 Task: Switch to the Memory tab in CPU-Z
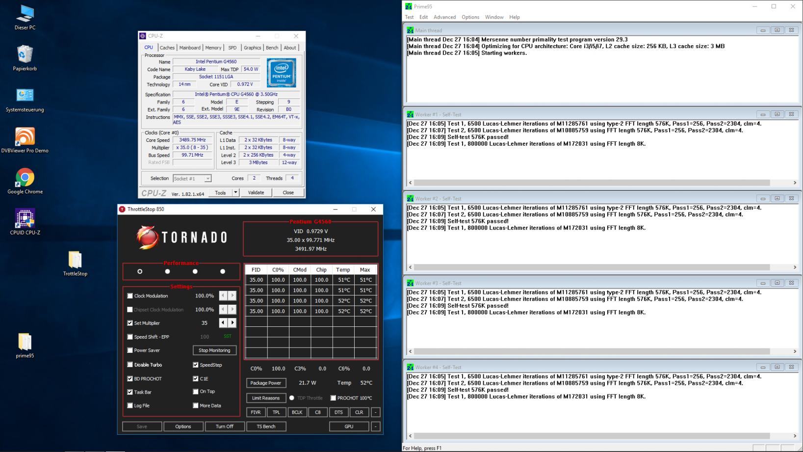click(x=213, y=48)
